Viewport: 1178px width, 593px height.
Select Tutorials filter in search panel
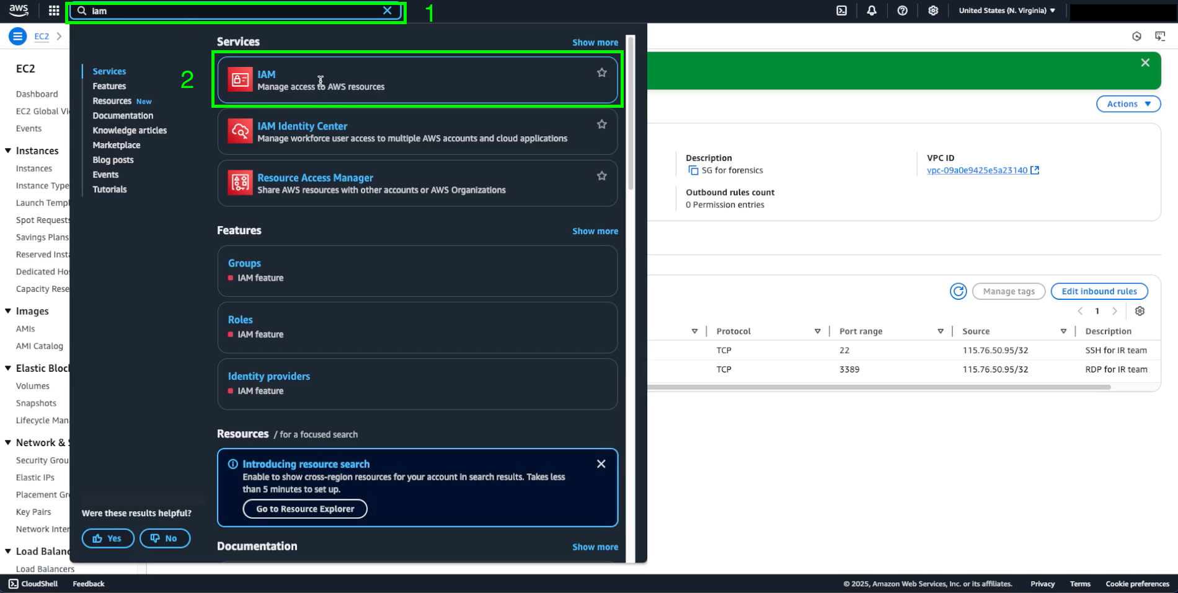click(x=110, y=190)
